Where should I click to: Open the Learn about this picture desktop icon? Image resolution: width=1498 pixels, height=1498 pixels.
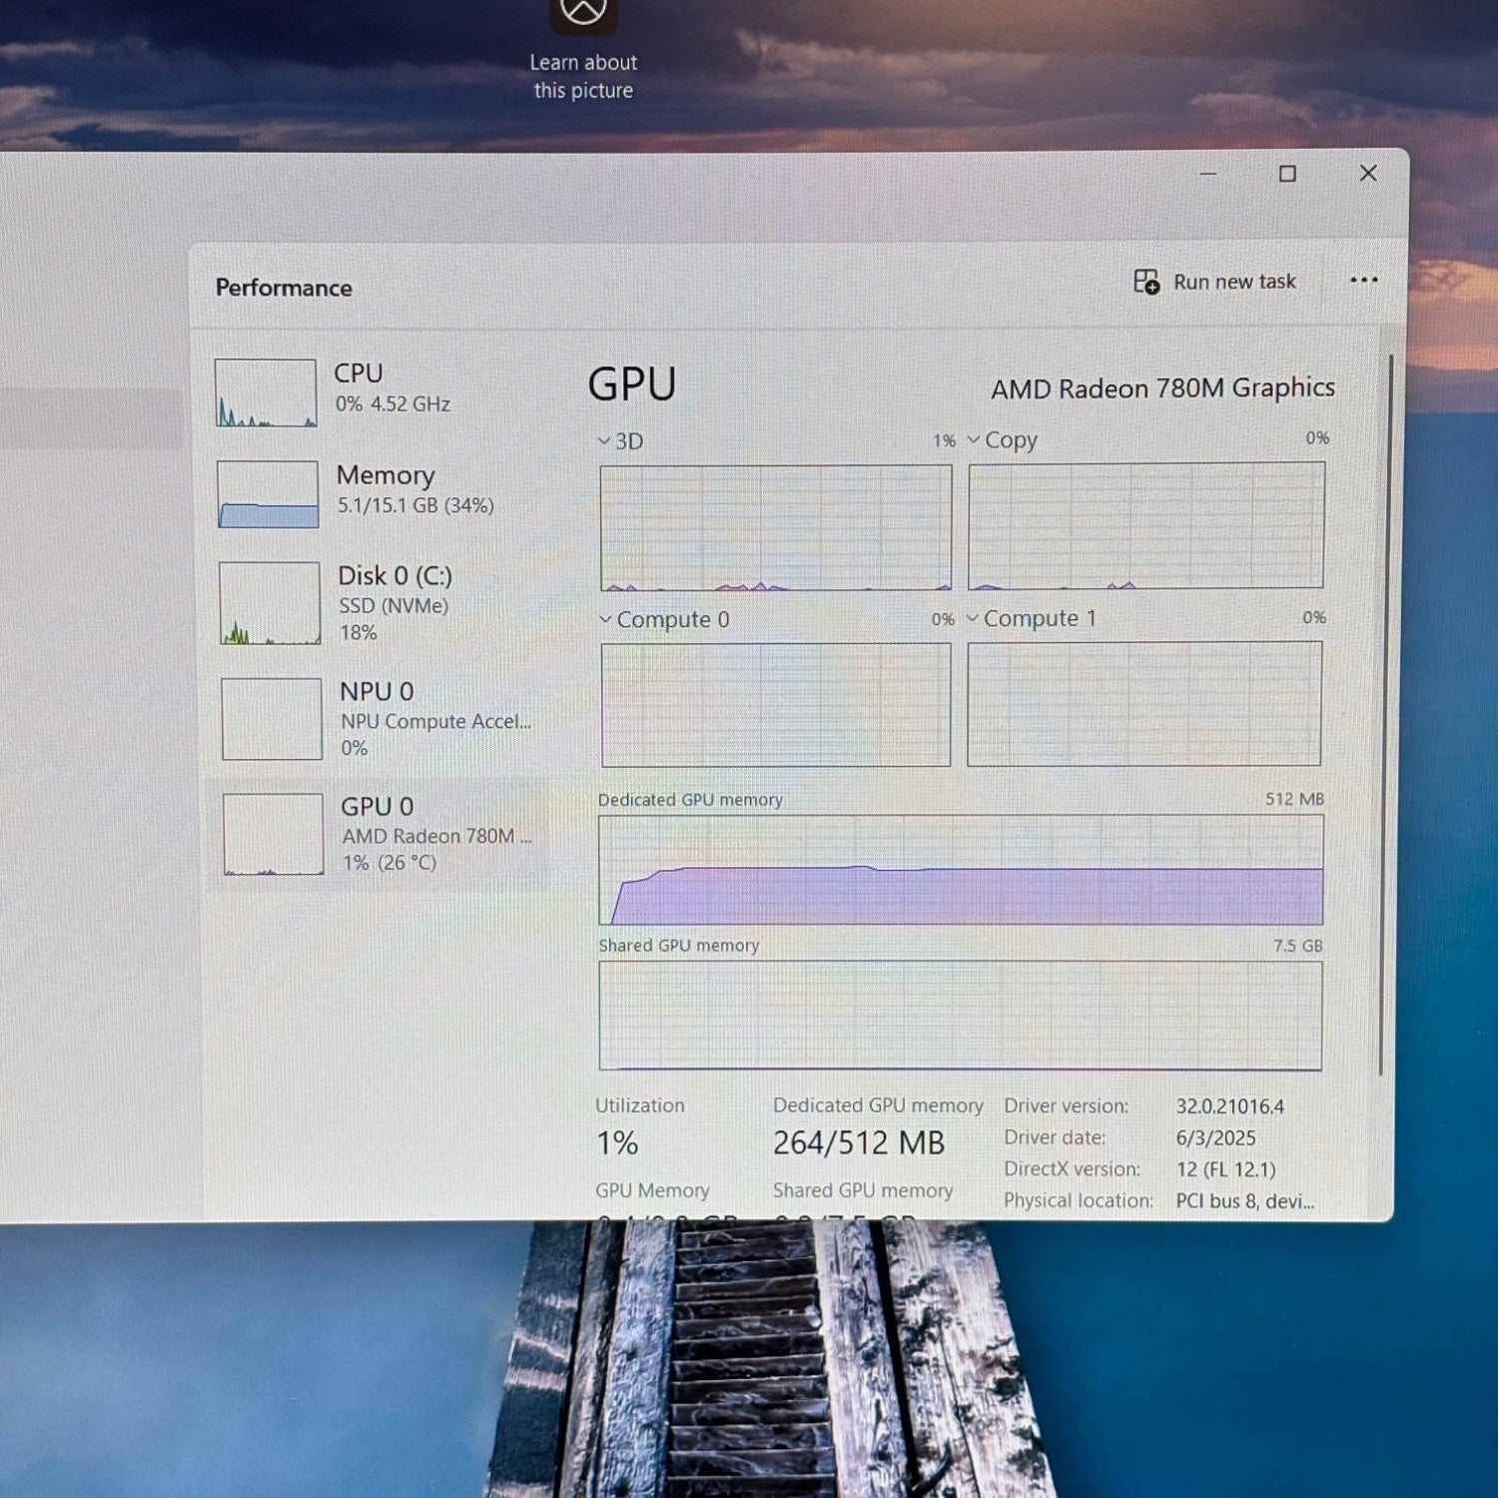click(583, 50)
